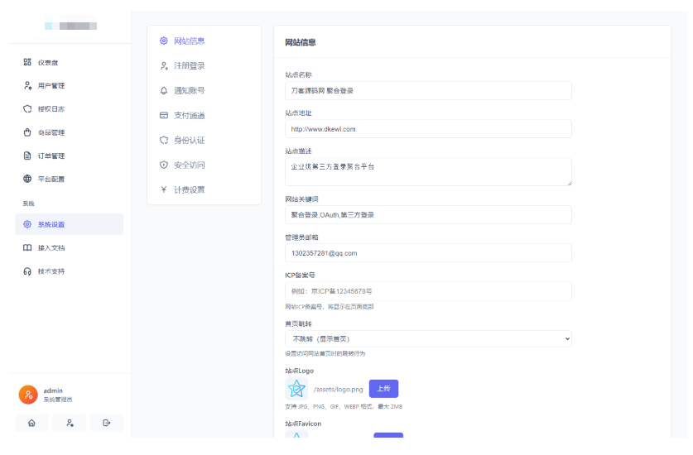
Task: Click the yen icon beside 计费设置
Action: (164, 189)
